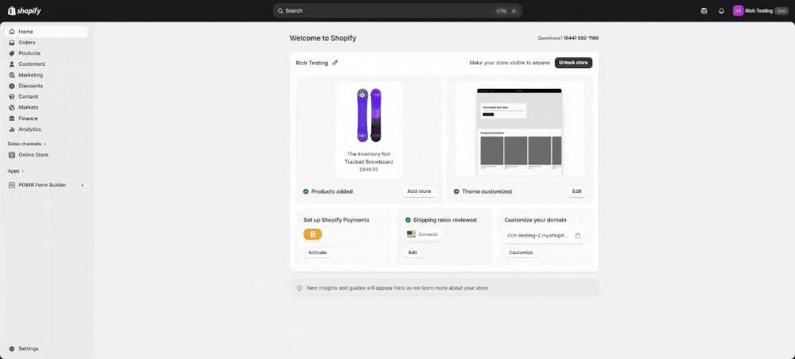Click the Customize your domain heading
This screenshot has height=359, width=795.
535,220
